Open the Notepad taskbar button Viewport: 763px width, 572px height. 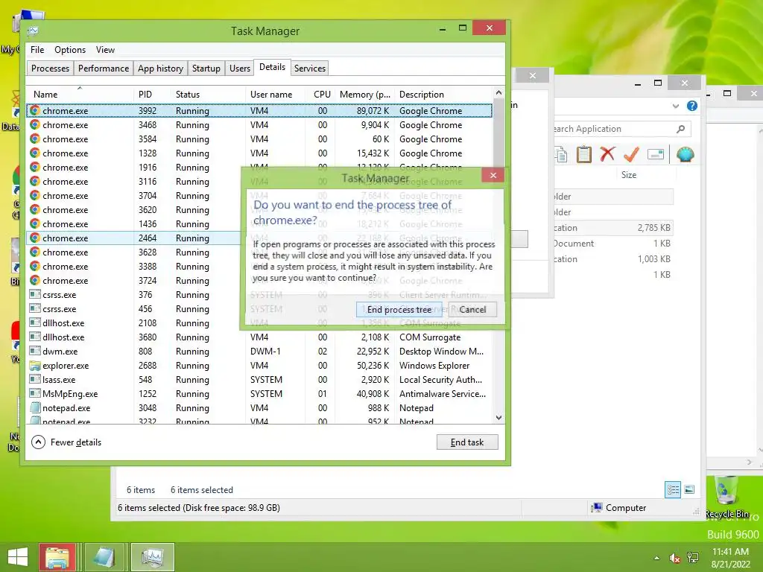[x=104, y=557]
